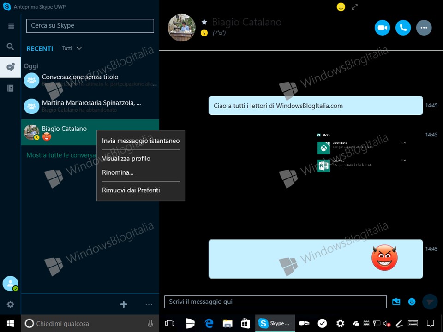Image resolution: width=443 pixels, height=332 pixels.
Task: Click the diagonal expand arrows icon
Action: [x=355, y=7]
